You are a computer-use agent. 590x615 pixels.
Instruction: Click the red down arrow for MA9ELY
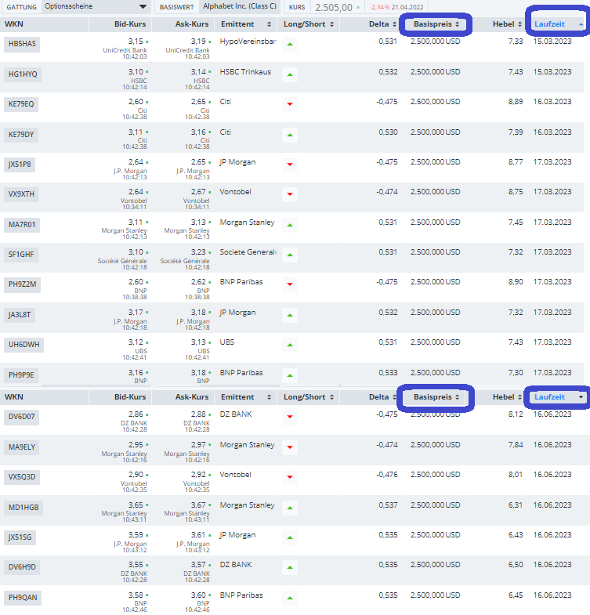coord(290,447)
